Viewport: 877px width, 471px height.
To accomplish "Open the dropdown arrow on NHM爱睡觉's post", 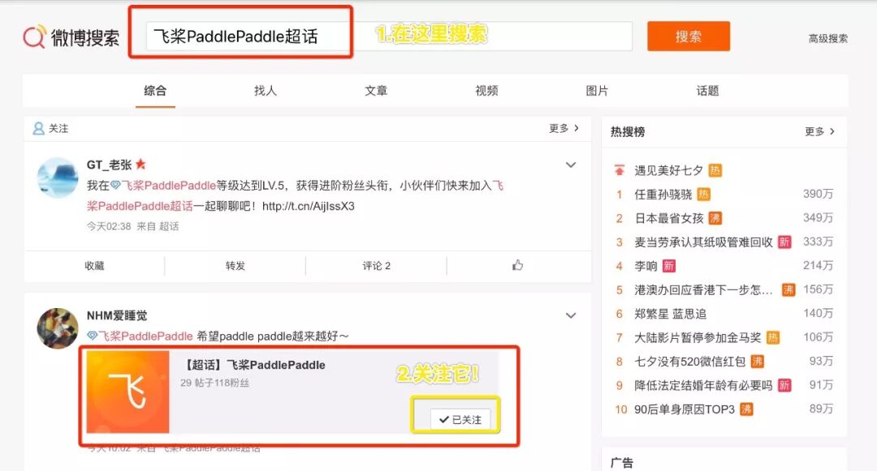I will point(571,315).
